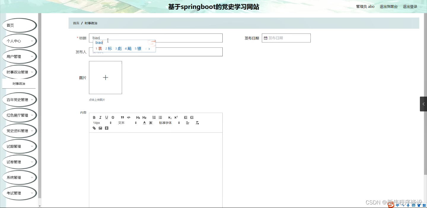
Task: Toggle bold formatting in the content editor
Action: point(94,117)
